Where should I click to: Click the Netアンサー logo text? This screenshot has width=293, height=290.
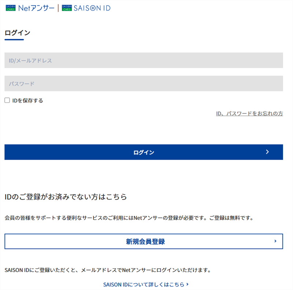coord(36,8)
